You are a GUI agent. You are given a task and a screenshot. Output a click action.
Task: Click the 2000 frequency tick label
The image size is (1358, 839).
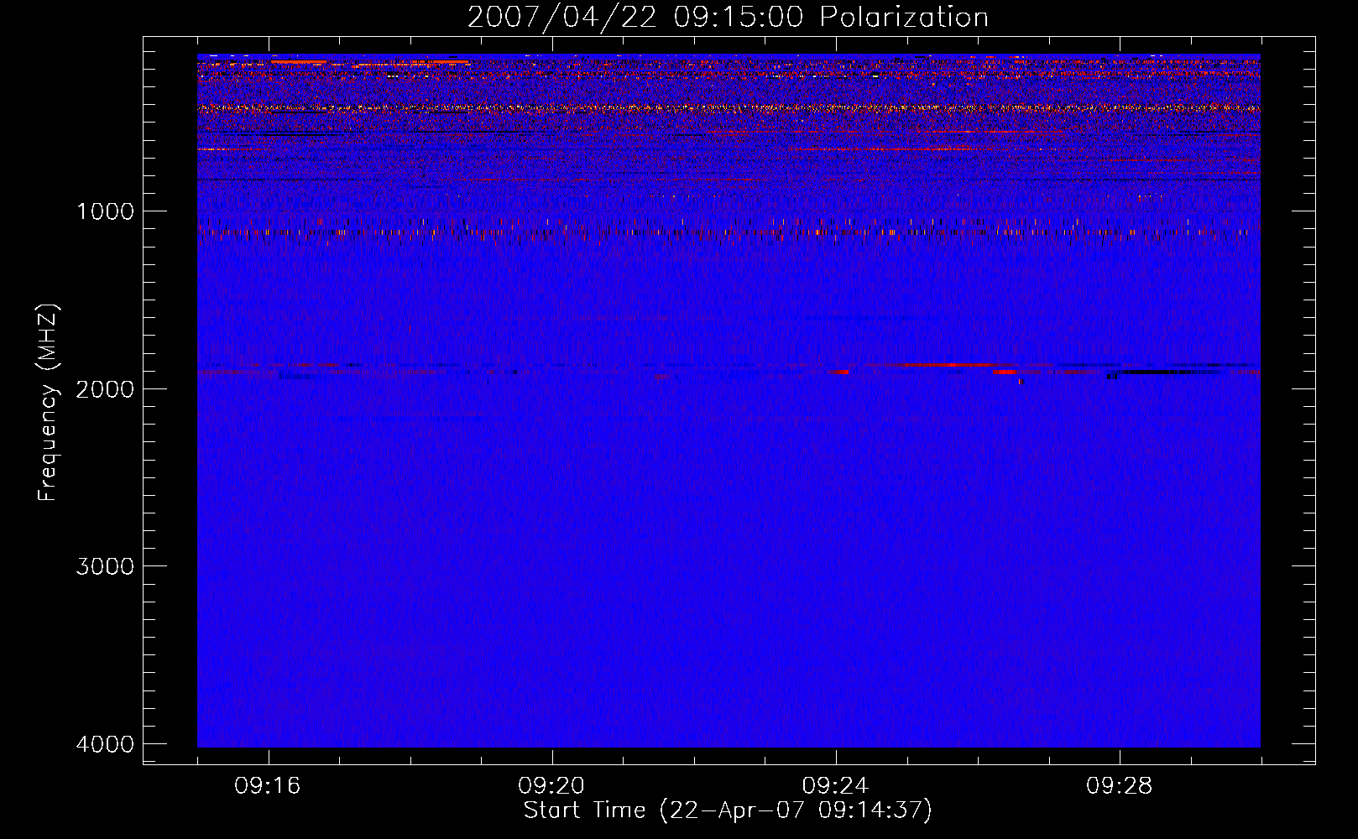[x=105, y=389]
